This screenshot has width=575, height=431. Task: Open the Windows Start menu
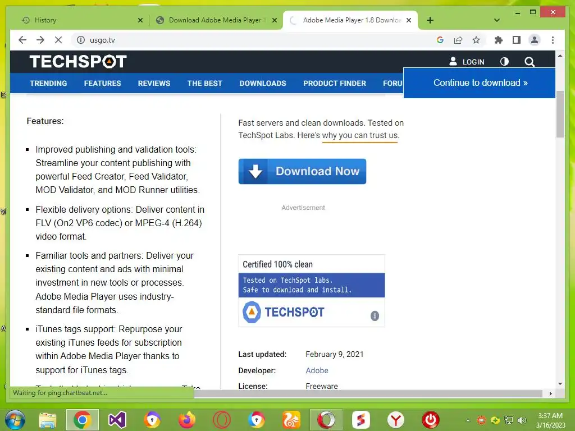[x=15, y=420]
